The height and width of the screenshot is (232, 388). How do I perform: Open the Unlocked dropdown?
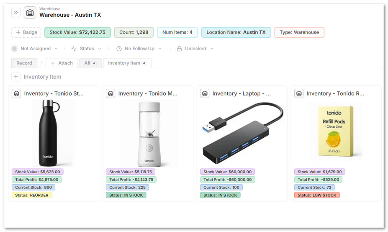click(x=199, y=49)
